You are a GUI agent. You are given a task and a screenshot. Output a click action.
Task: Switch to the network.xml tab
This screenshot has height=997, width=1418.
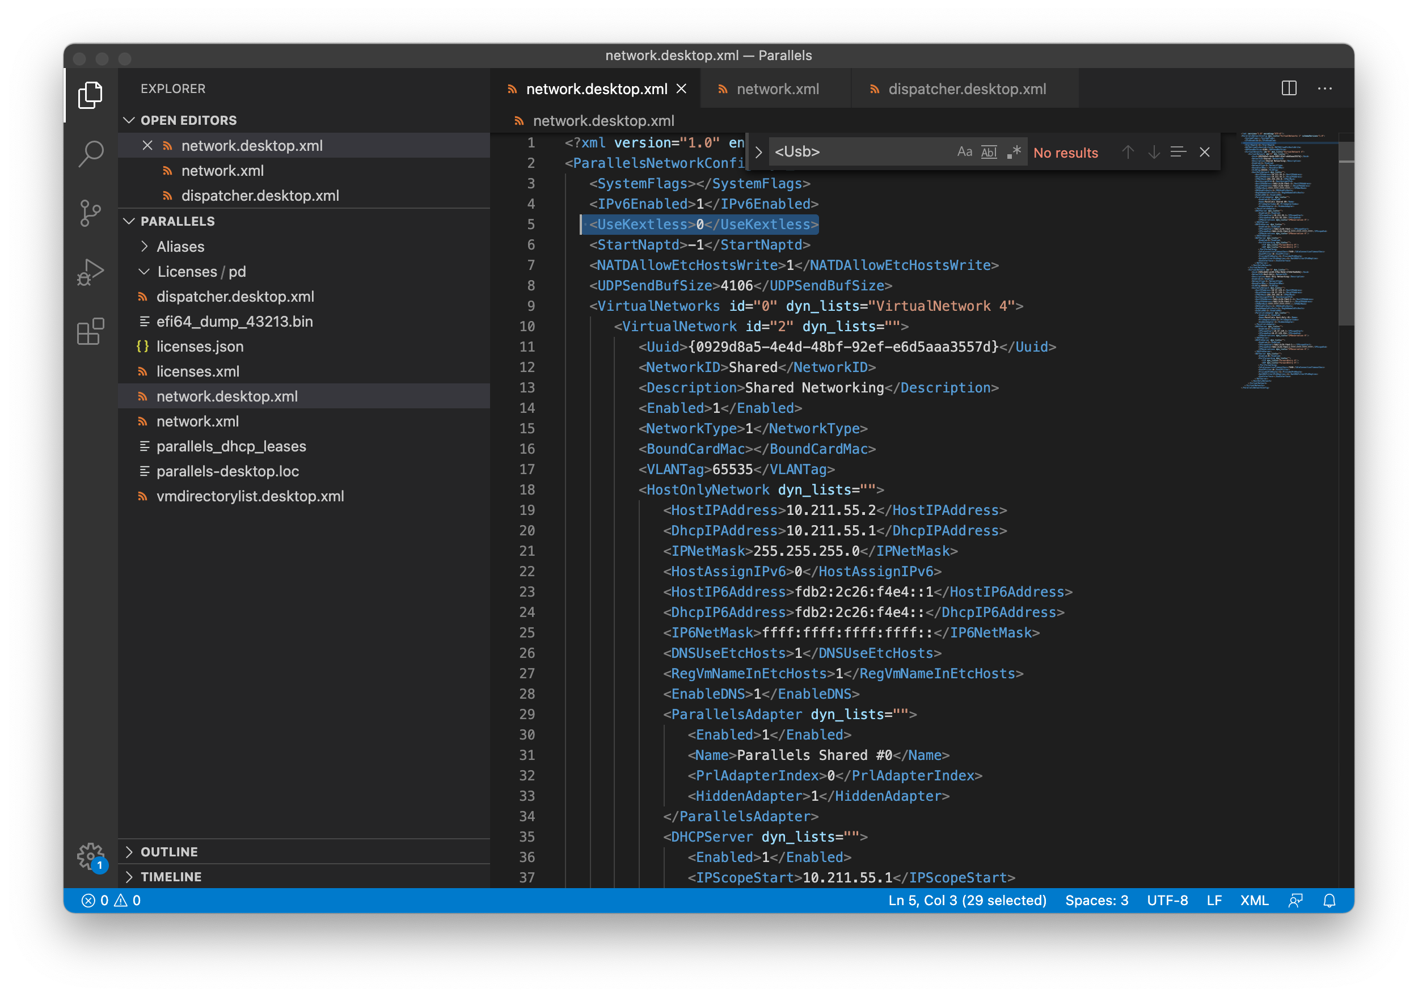point(776,89)
